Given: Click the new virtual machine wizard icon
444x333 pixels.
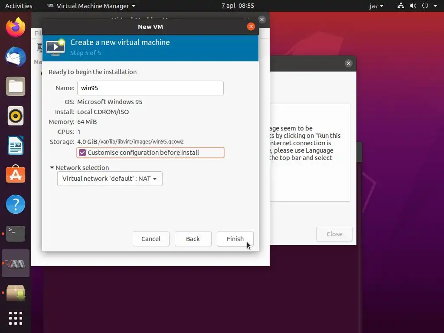Looking at the screenshot, I should pos(55,47).
